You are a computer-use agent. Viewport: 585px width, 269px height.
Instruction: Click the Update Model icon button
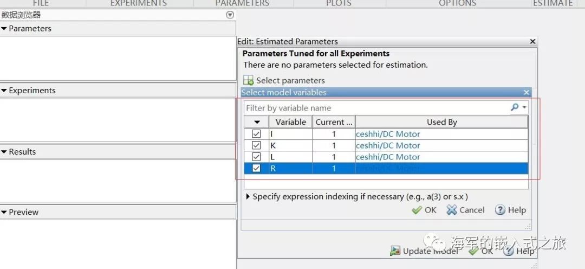point(395,251)
